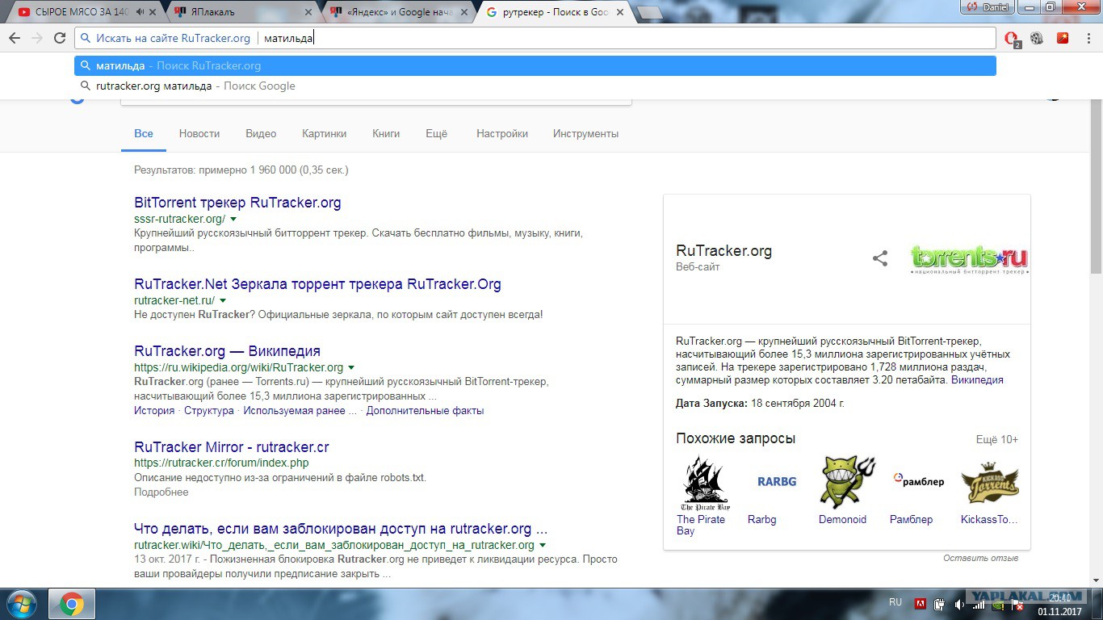Image resolution: width=1103 pixels, height=620 pixels.
Task: Open the Demonoid mascot suggestion
Action: pos(848,482)
